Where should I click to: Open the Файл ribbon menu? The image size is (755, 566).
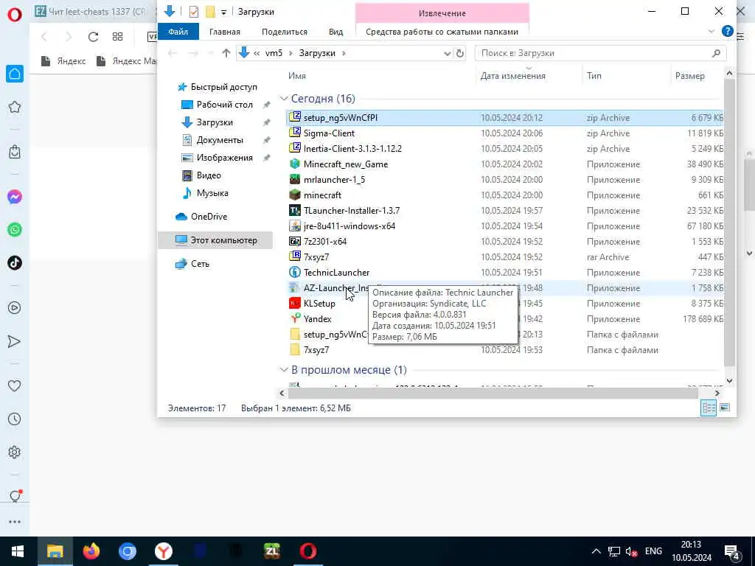(x=178, y=31)
